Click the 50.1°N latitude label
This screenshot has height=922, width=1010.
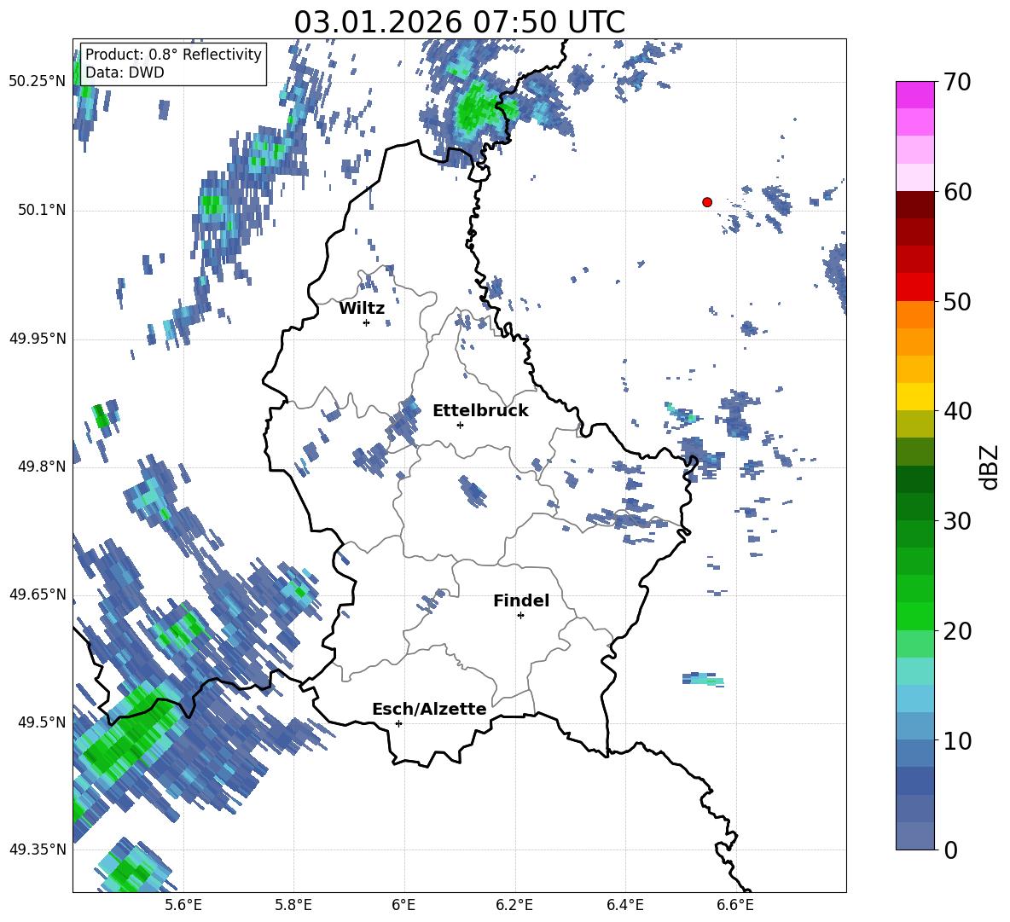coord(42,210)
